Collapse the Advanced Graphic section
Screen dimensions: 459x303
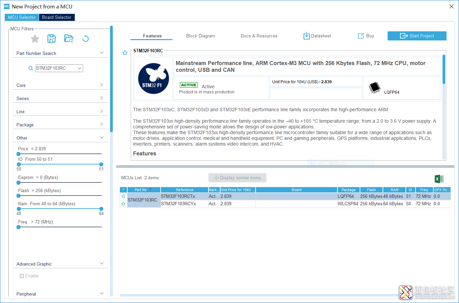(x=102, y=264)
